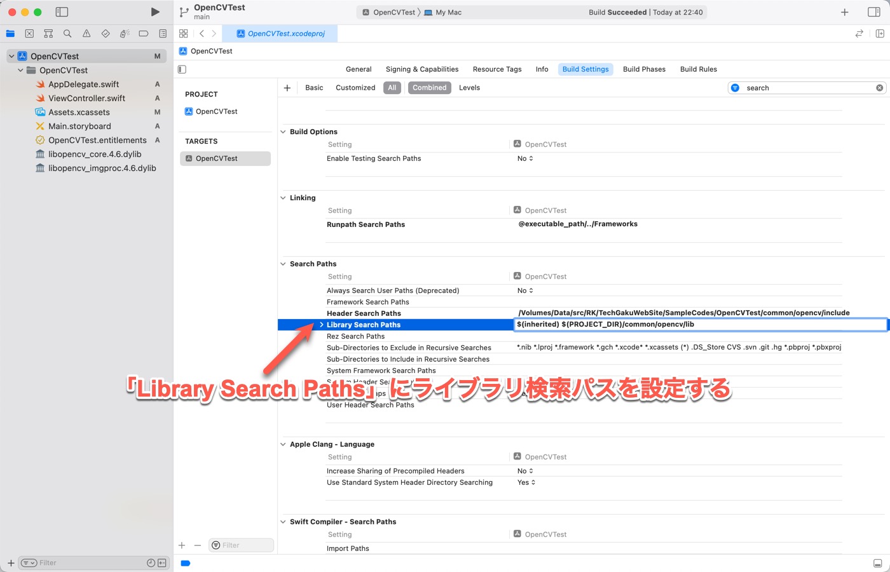
Task: Show Basic build settings
Action: pos(314,88)
